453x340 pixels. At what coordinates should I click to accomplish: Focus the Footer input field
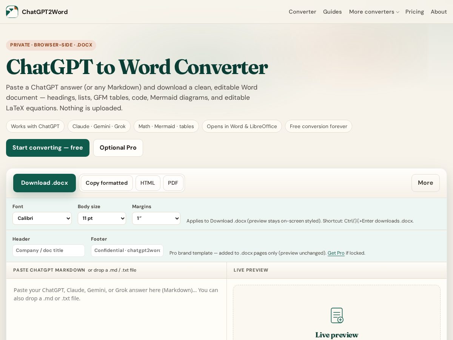click(127, 250)
